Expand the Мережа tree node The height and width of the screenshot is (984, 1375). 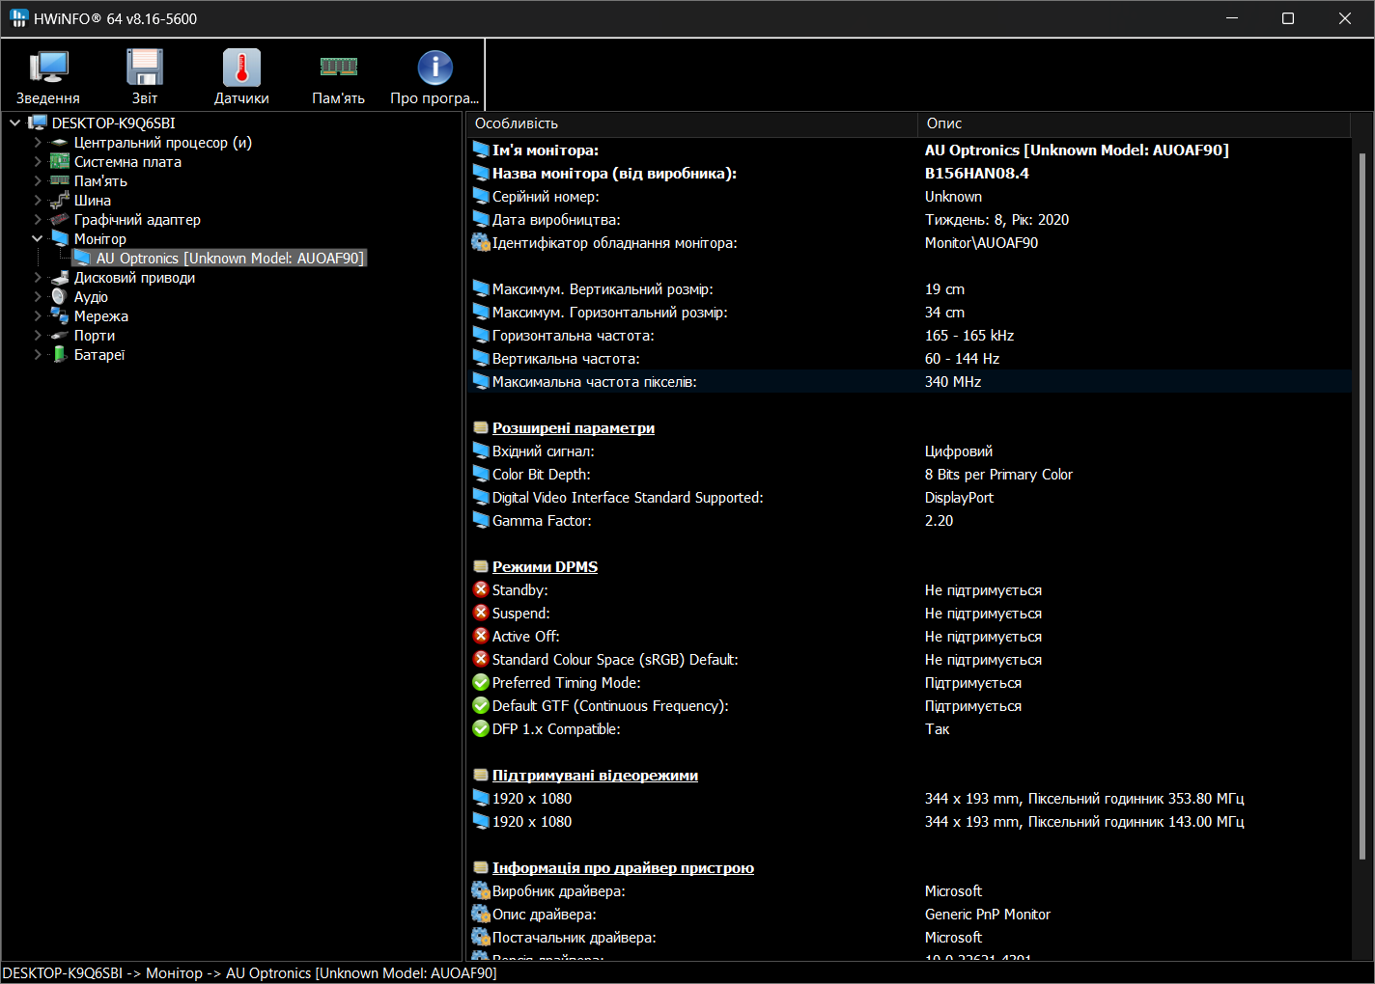point(38,316)
